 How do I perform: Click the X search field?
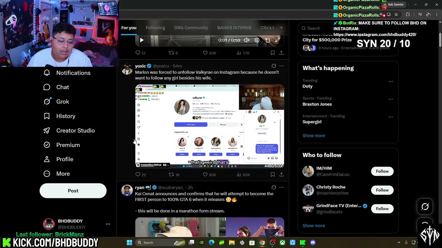point(348,28)
